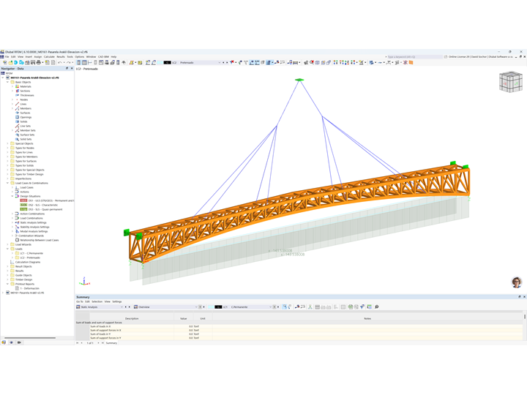Screen dimensions: 527x395
Task: Open the Selection menu in Summary panel
Action: click(x=97, y=301)
